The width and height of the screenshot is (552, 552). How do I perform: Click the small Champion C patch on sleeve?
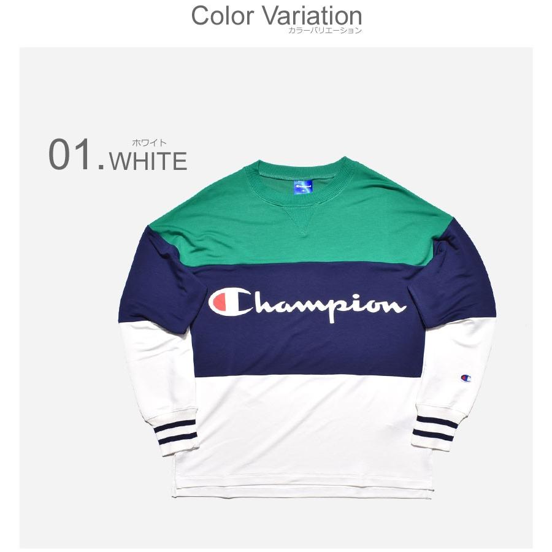pos(466,378)
